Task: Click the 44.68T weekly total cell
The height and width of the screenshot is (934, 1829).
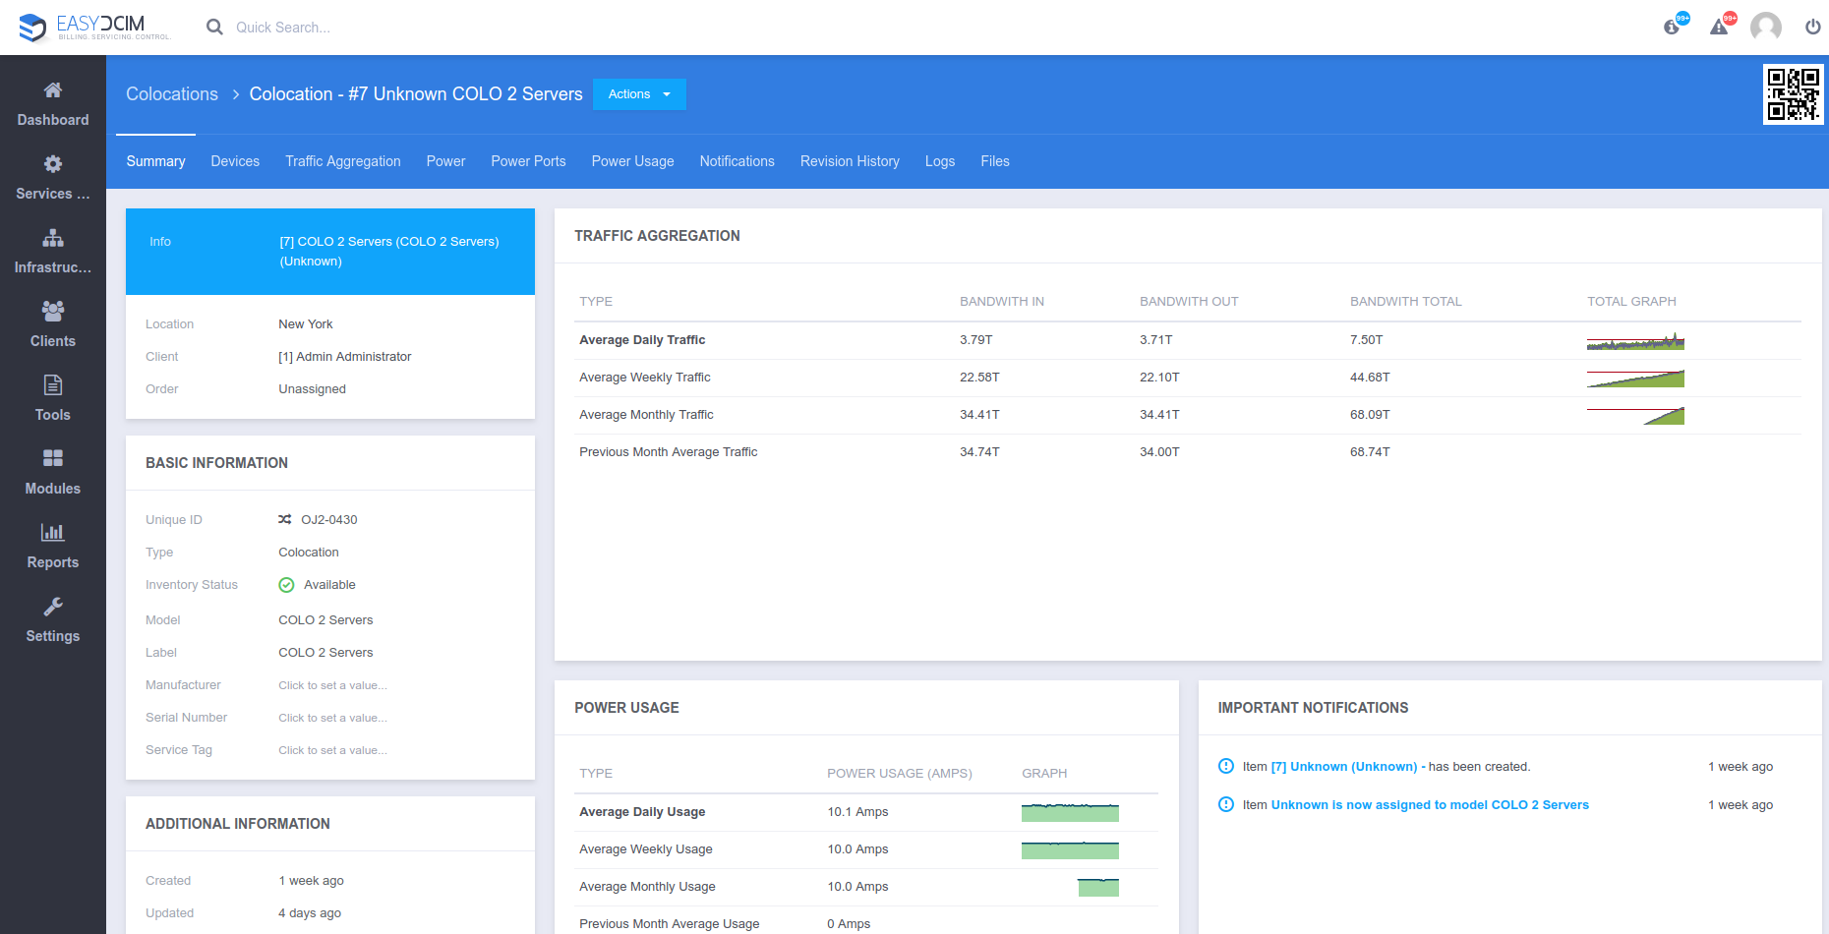Action: point(1370,378)
